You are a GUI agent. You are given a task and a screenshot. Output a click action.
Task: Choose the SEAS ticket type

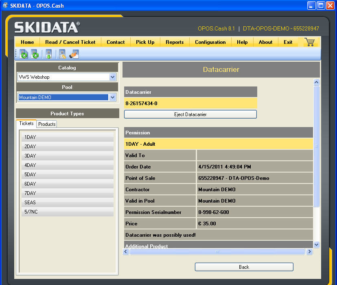67,203
